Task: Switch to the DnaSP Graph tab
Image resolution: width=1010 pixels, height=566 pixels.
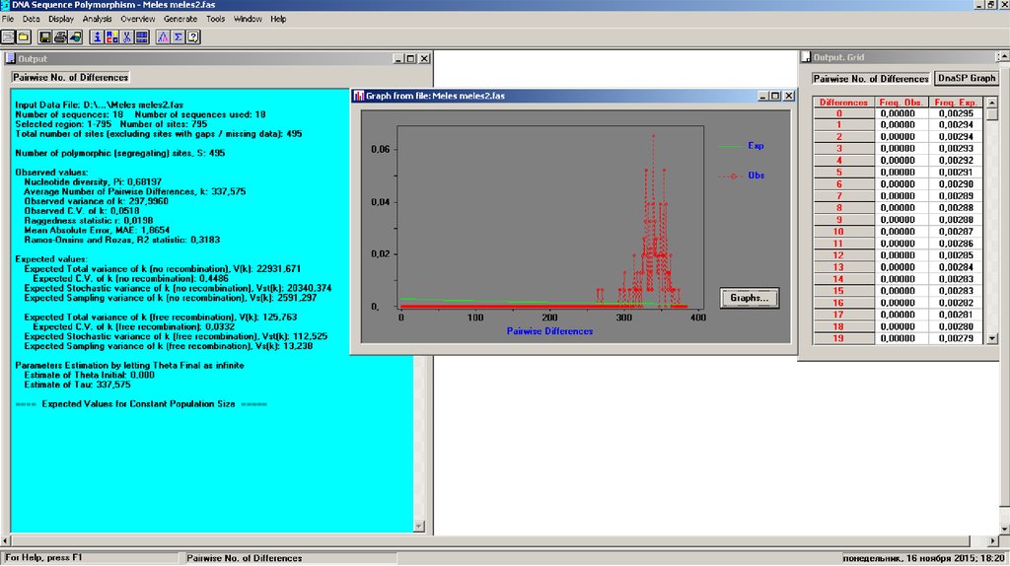Action: point(967,78)
